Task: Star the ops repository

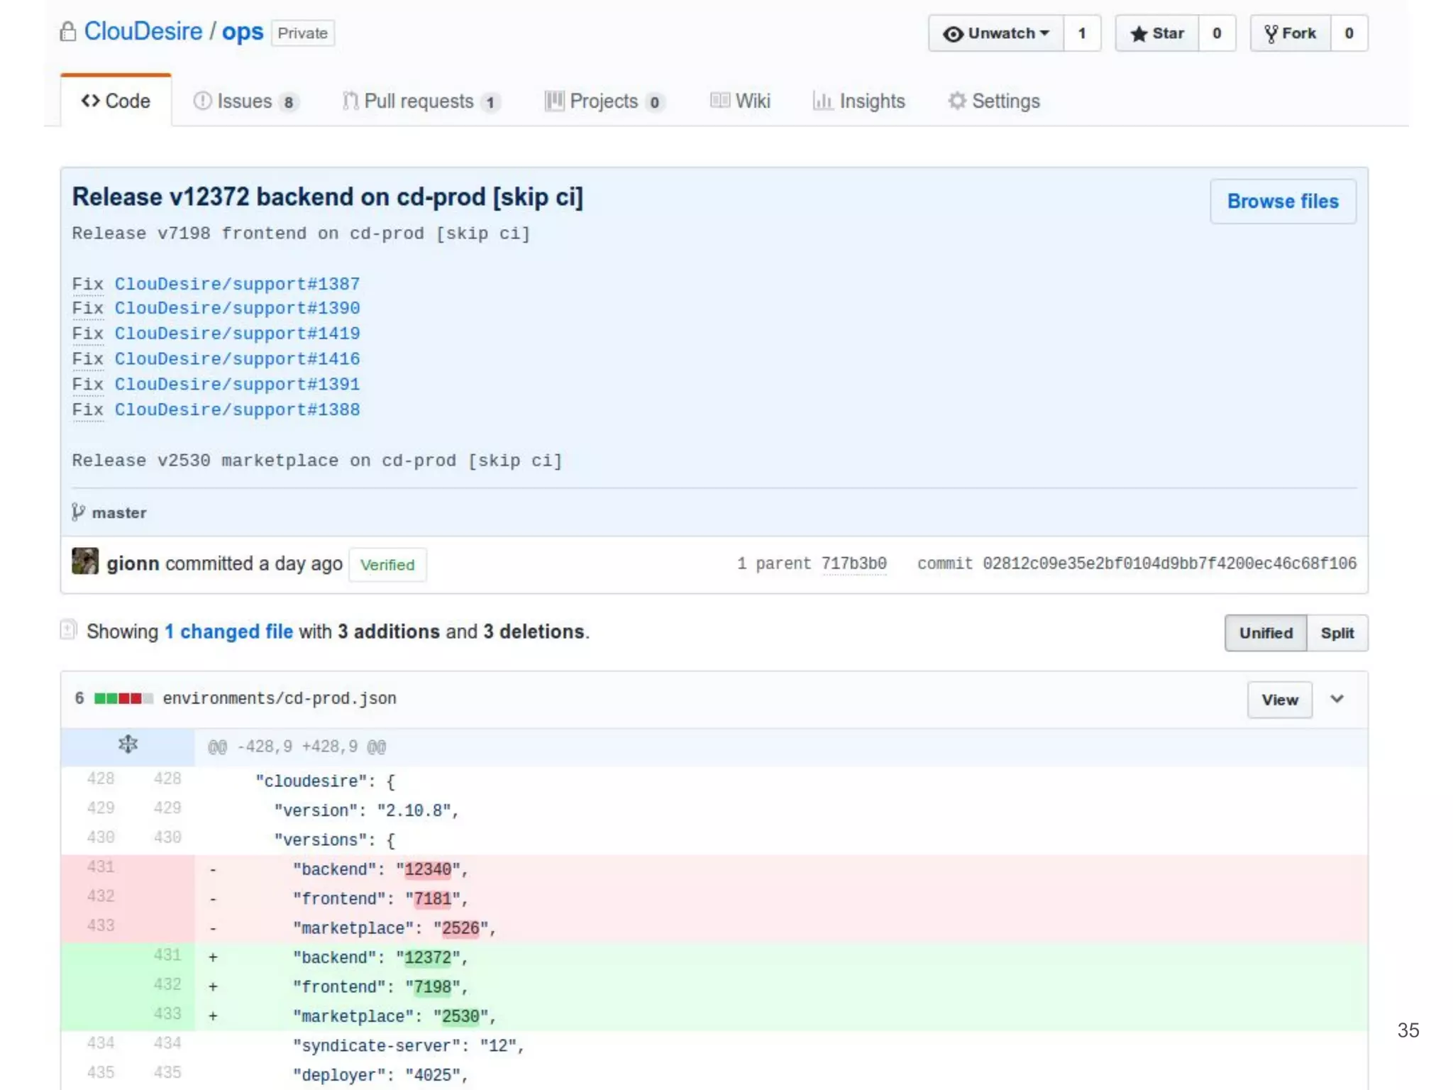Action: [x=1157, y=33]
